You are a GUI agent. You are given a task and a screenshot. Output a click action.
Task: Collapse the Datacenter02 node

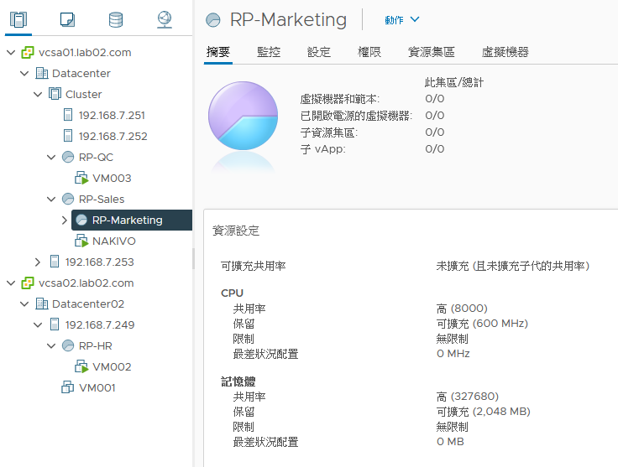pos(24,304)
